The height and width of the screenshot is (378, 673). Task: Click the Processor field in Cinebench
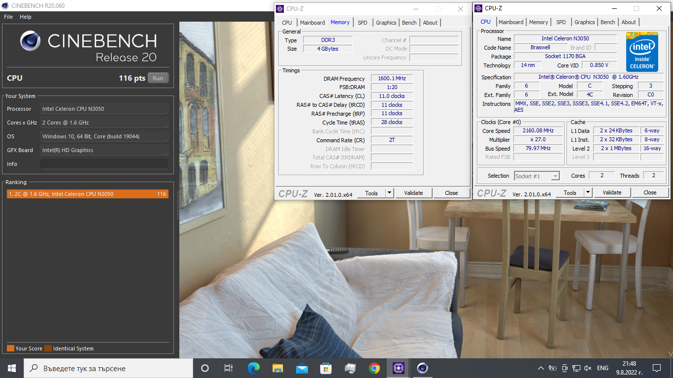click(x=104, y=109)
